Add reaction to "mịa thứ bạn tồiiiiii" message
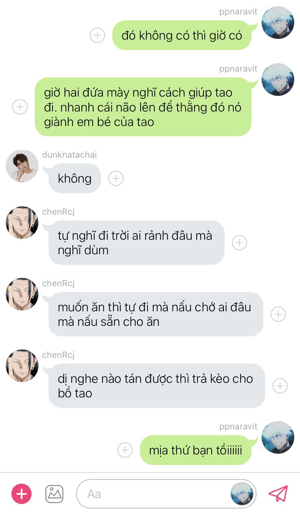The height and width of the screenshot is (514, 300). (x=125, y=450)
